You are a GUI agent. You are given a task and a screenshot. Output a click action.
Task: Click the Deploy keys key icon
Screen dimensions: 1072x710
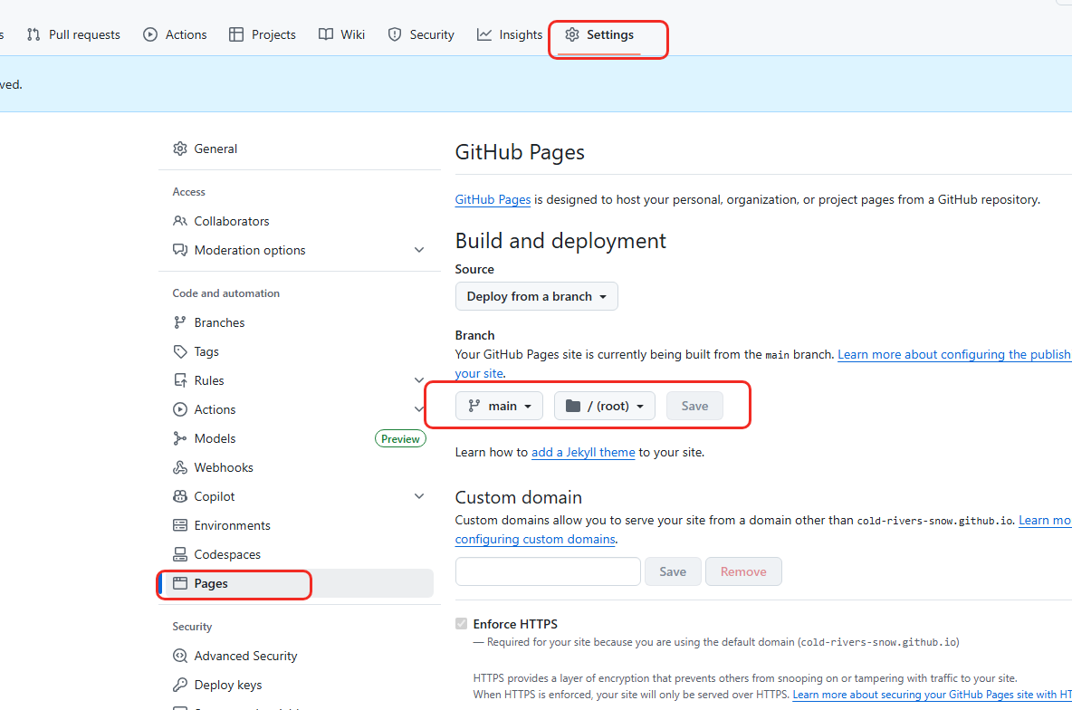click(x=179, y=685)
